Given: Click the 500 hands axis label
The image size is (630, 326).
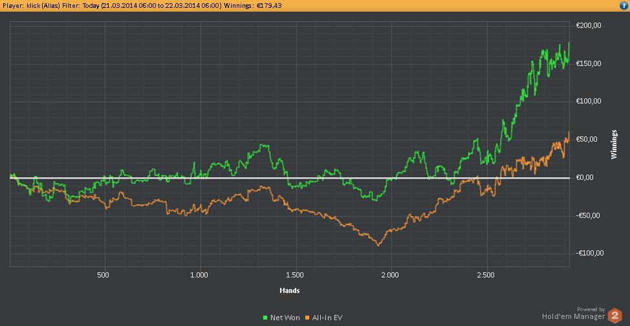Looking at the screenshot, I should point(104,276).
